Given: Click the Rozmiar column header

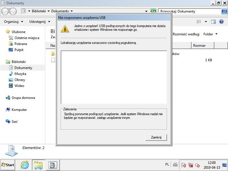Looking at the screenshot, I should click(203, 46).
